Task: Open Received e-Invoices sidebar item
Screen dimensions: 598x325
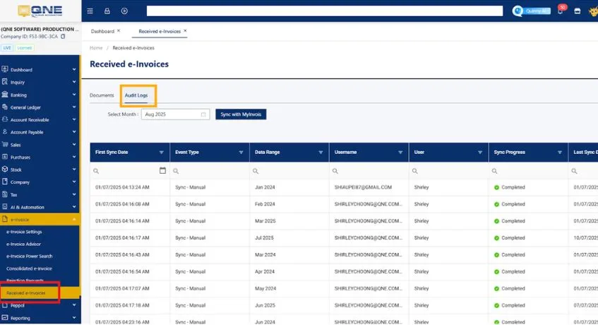Action: (26, 293)
